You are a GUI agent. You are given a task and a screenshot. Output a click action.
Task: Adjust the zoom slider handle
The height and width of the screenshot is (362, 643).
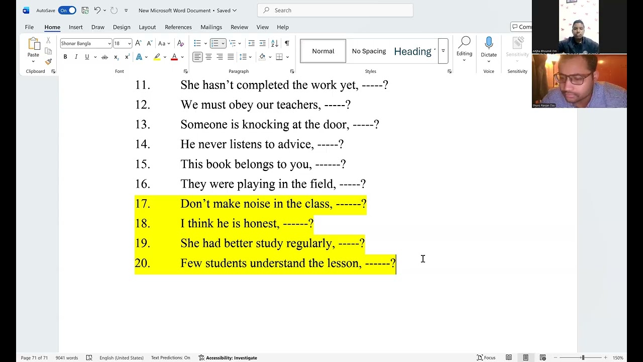click(x=583, y=357)
